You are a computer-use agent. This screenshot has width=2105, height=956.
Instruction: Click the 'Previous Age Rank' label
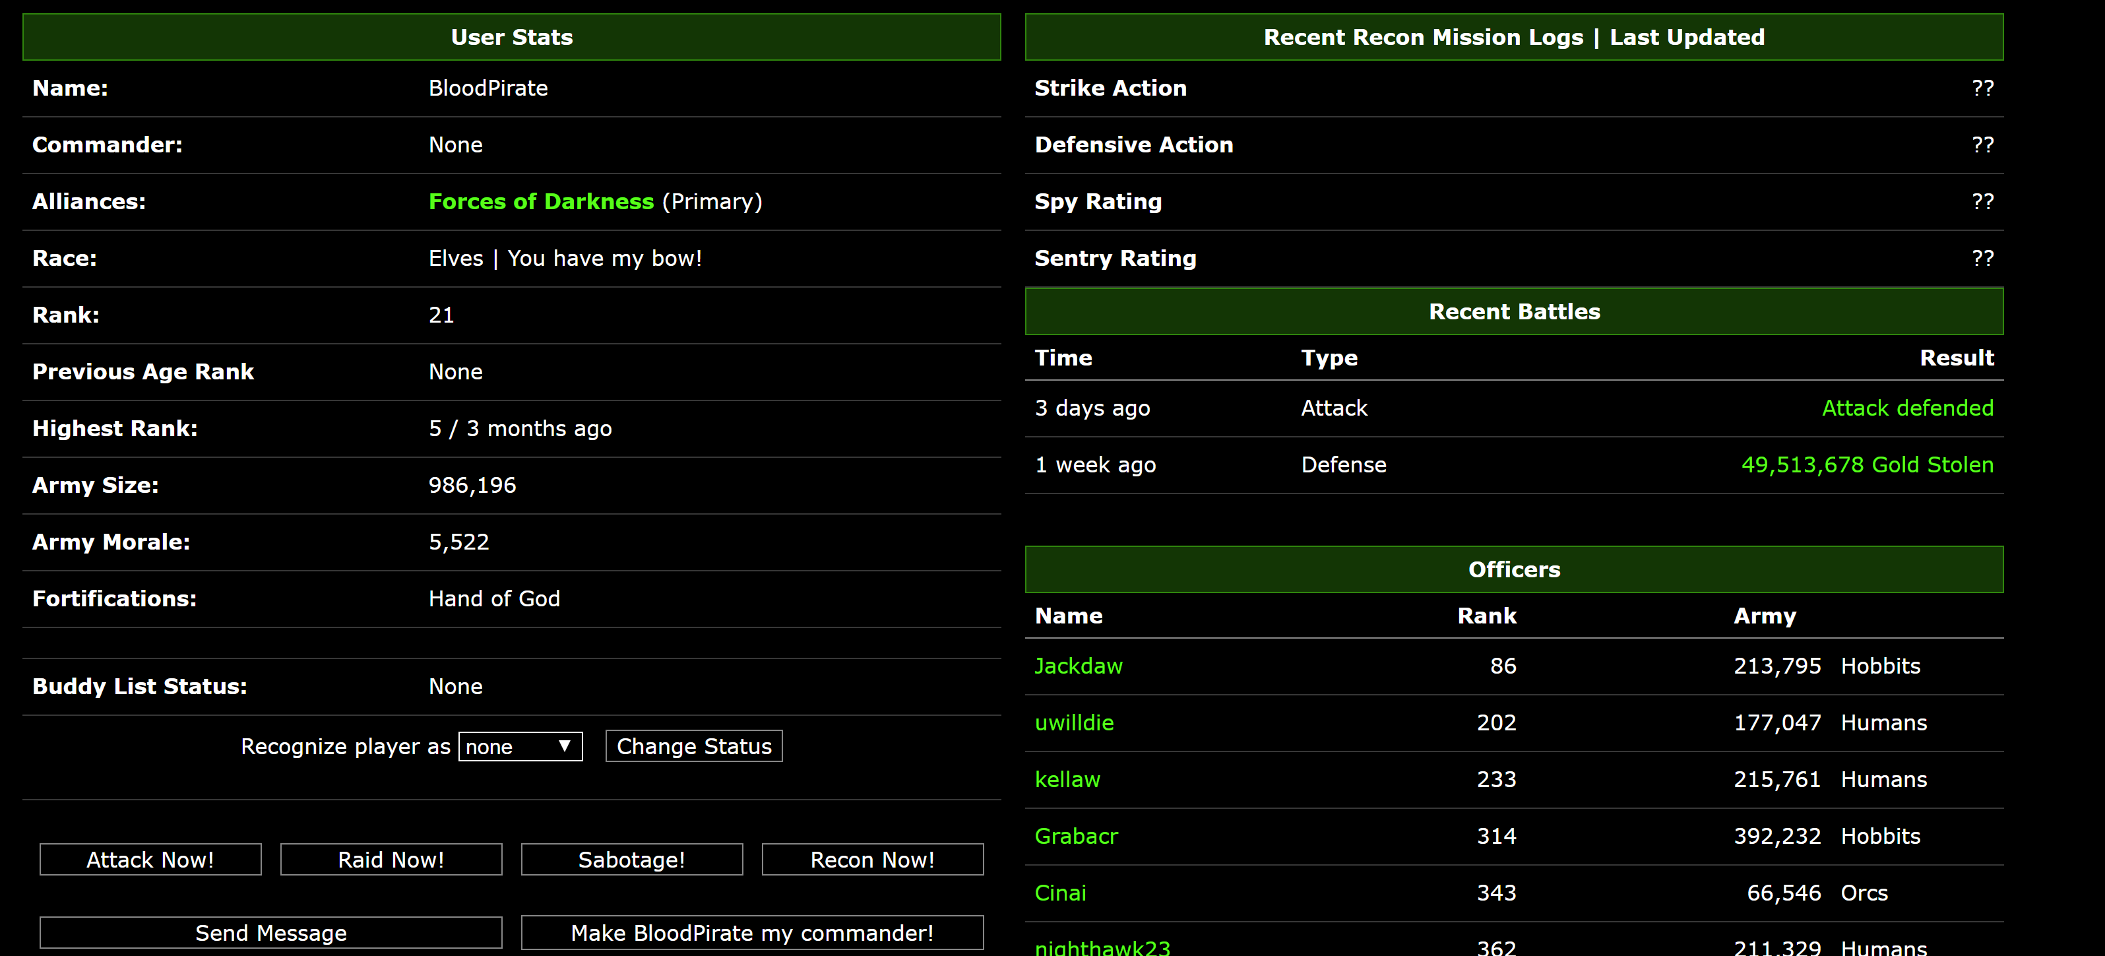click(143, 372)
